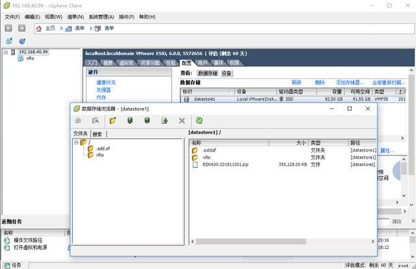Screen dimensions: 416x269
Task: Click the move file icon in datastore browser
Action: [x=164, y=121]
